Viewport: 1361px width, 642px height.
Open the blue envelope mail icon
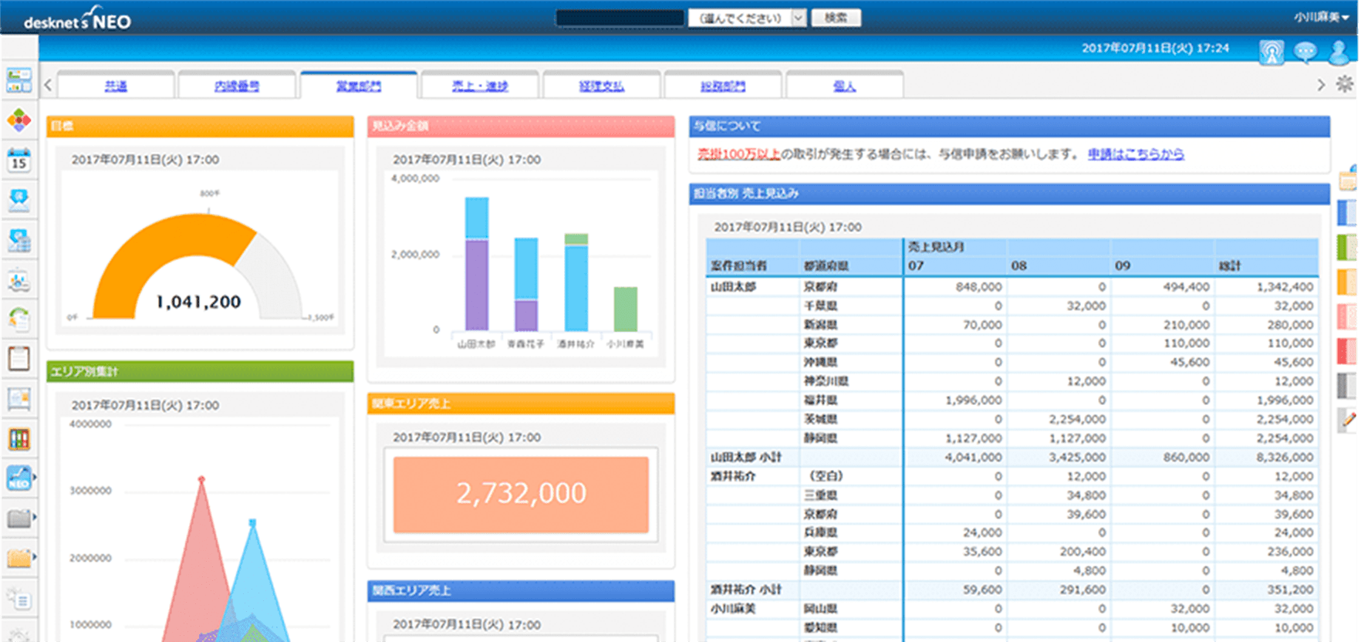coord(19,200)
